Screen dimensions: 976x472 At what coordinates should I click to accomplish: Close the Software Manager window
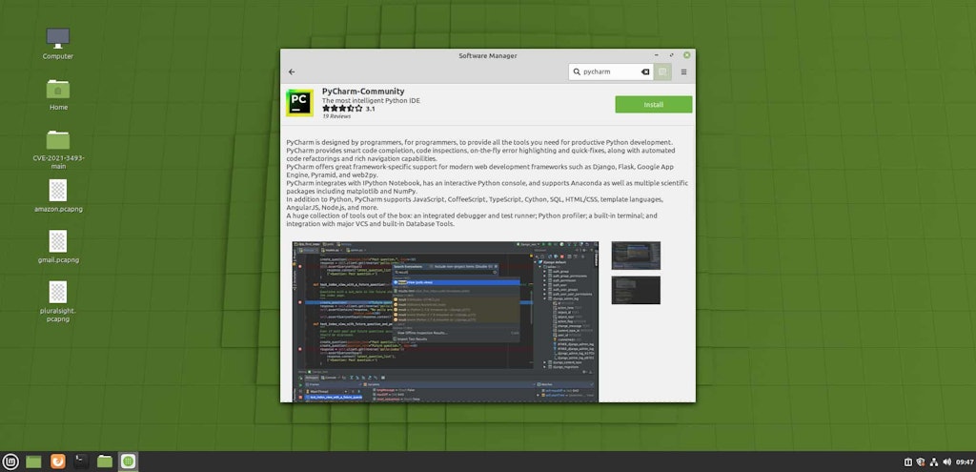686,55
